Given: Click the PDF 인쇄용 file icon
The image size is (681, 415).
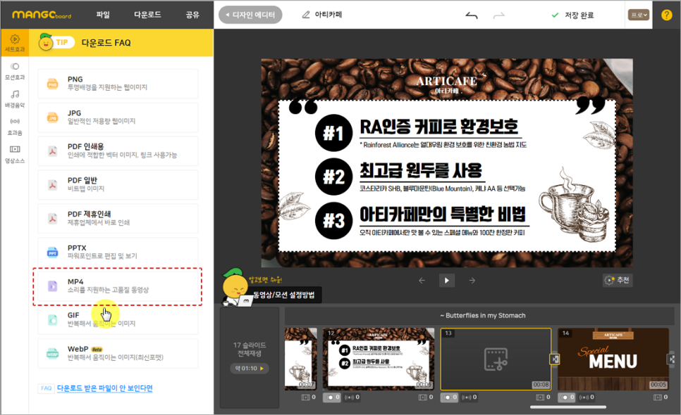Looking at the screenshot, I should (53, 151).
